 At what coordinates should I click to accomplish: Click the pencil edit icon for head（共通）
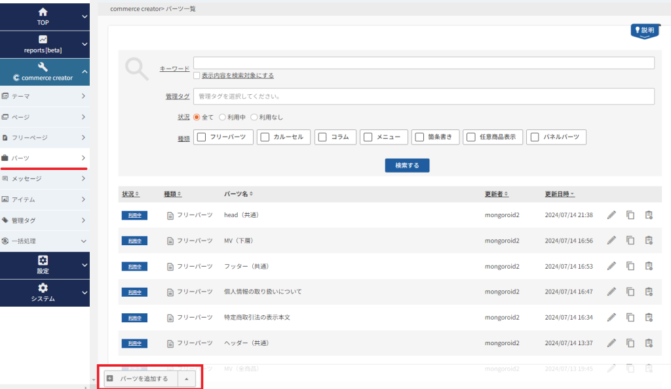pyautogui.click(x=611, y=215)
